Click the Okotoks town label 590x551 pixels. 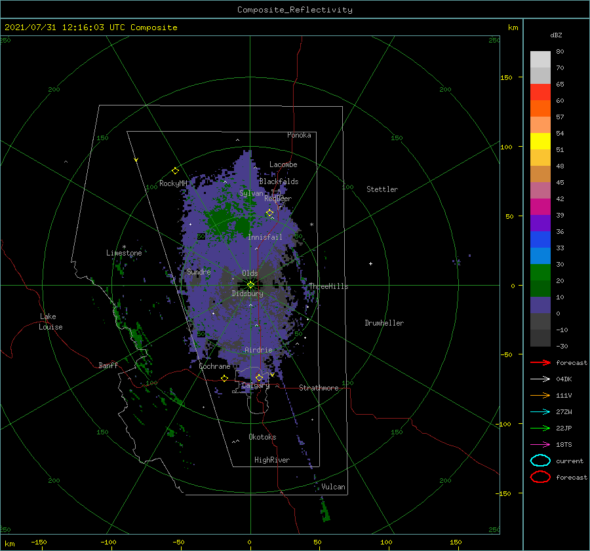pos(262,437)
